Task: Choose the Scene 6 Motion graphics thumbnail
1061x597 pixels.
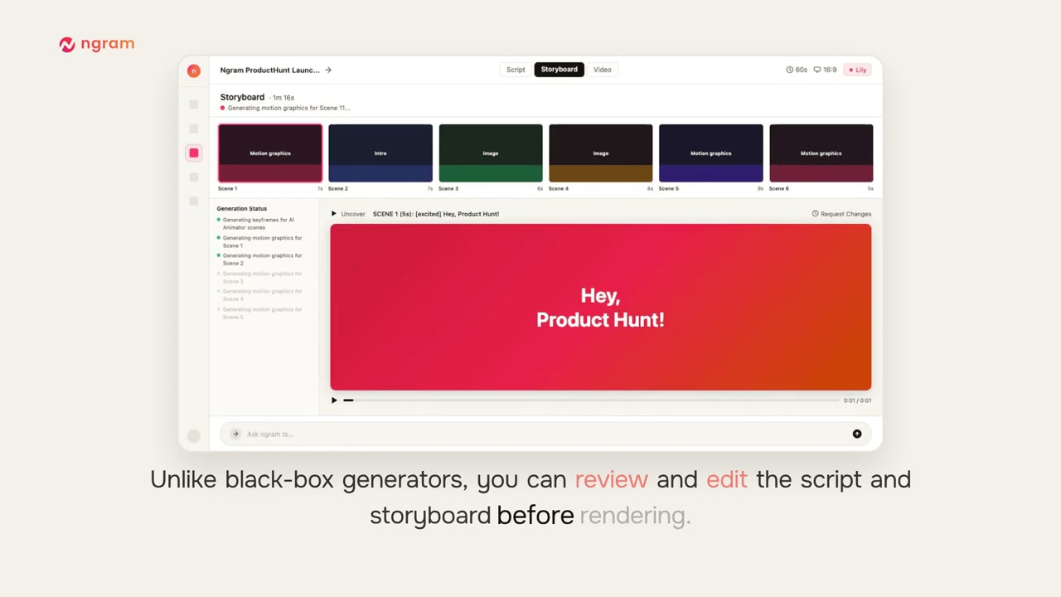Action: point(821,153)
